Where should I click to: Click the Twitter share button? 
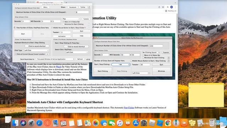point(83,7)
